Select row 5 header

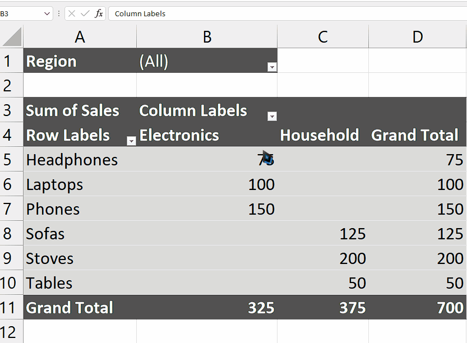(10, 160)
